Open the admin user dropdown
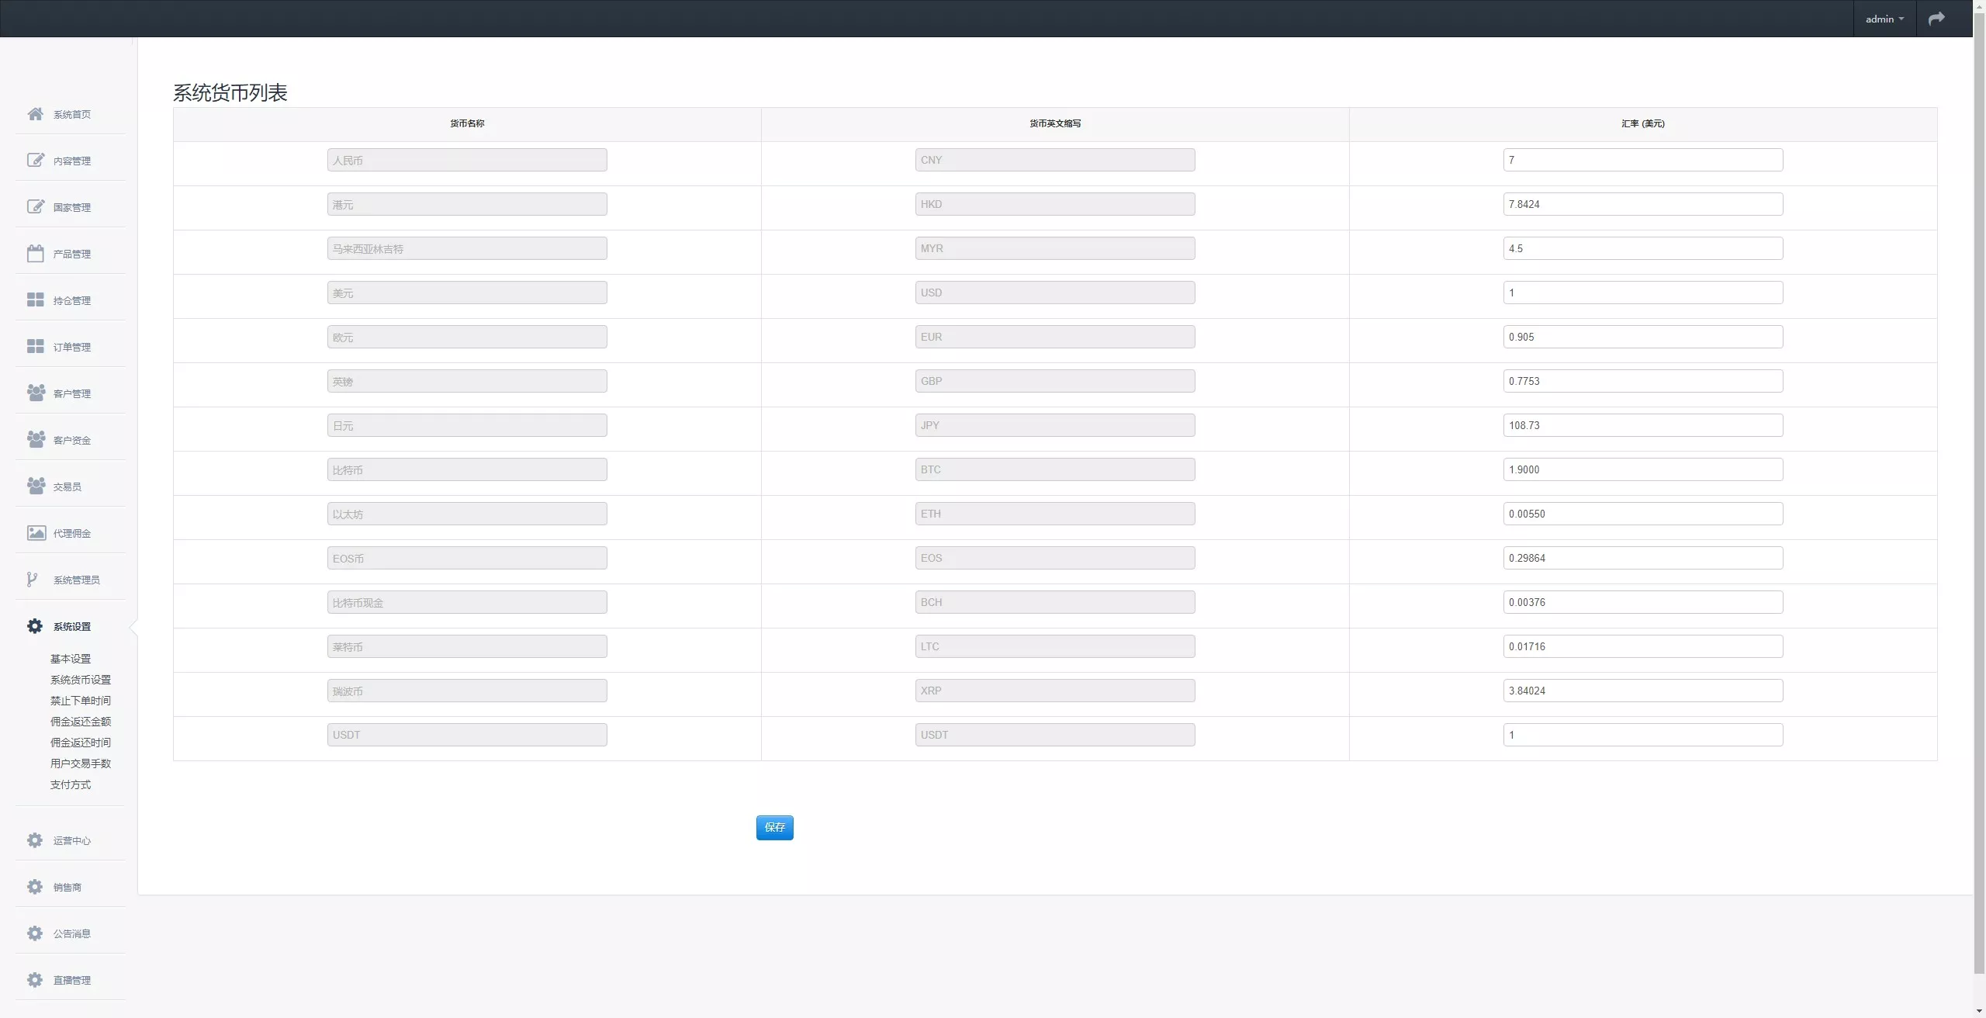The width and height of the screenshot is (1986, 1018). click(1884, 19)
